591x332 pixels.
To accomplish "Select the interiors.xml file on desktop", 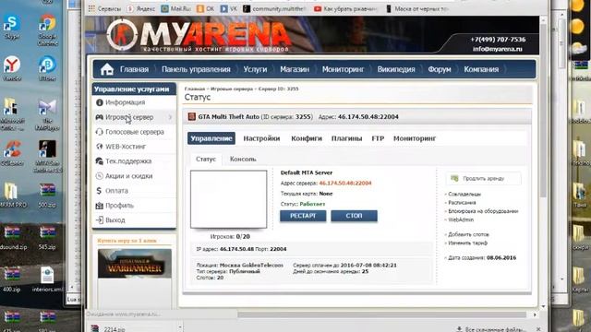I will point(47,279).
